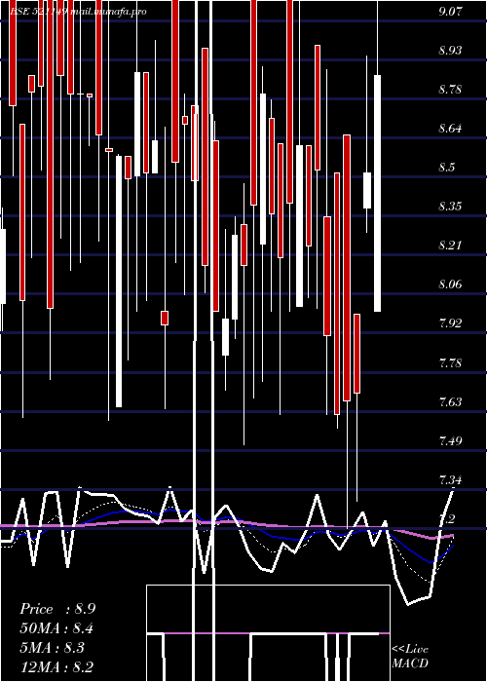The width and height of the screenshot is (487, 682).
Task: Select the 50MA : 8.4 legend entry
Action: [56, 628]
